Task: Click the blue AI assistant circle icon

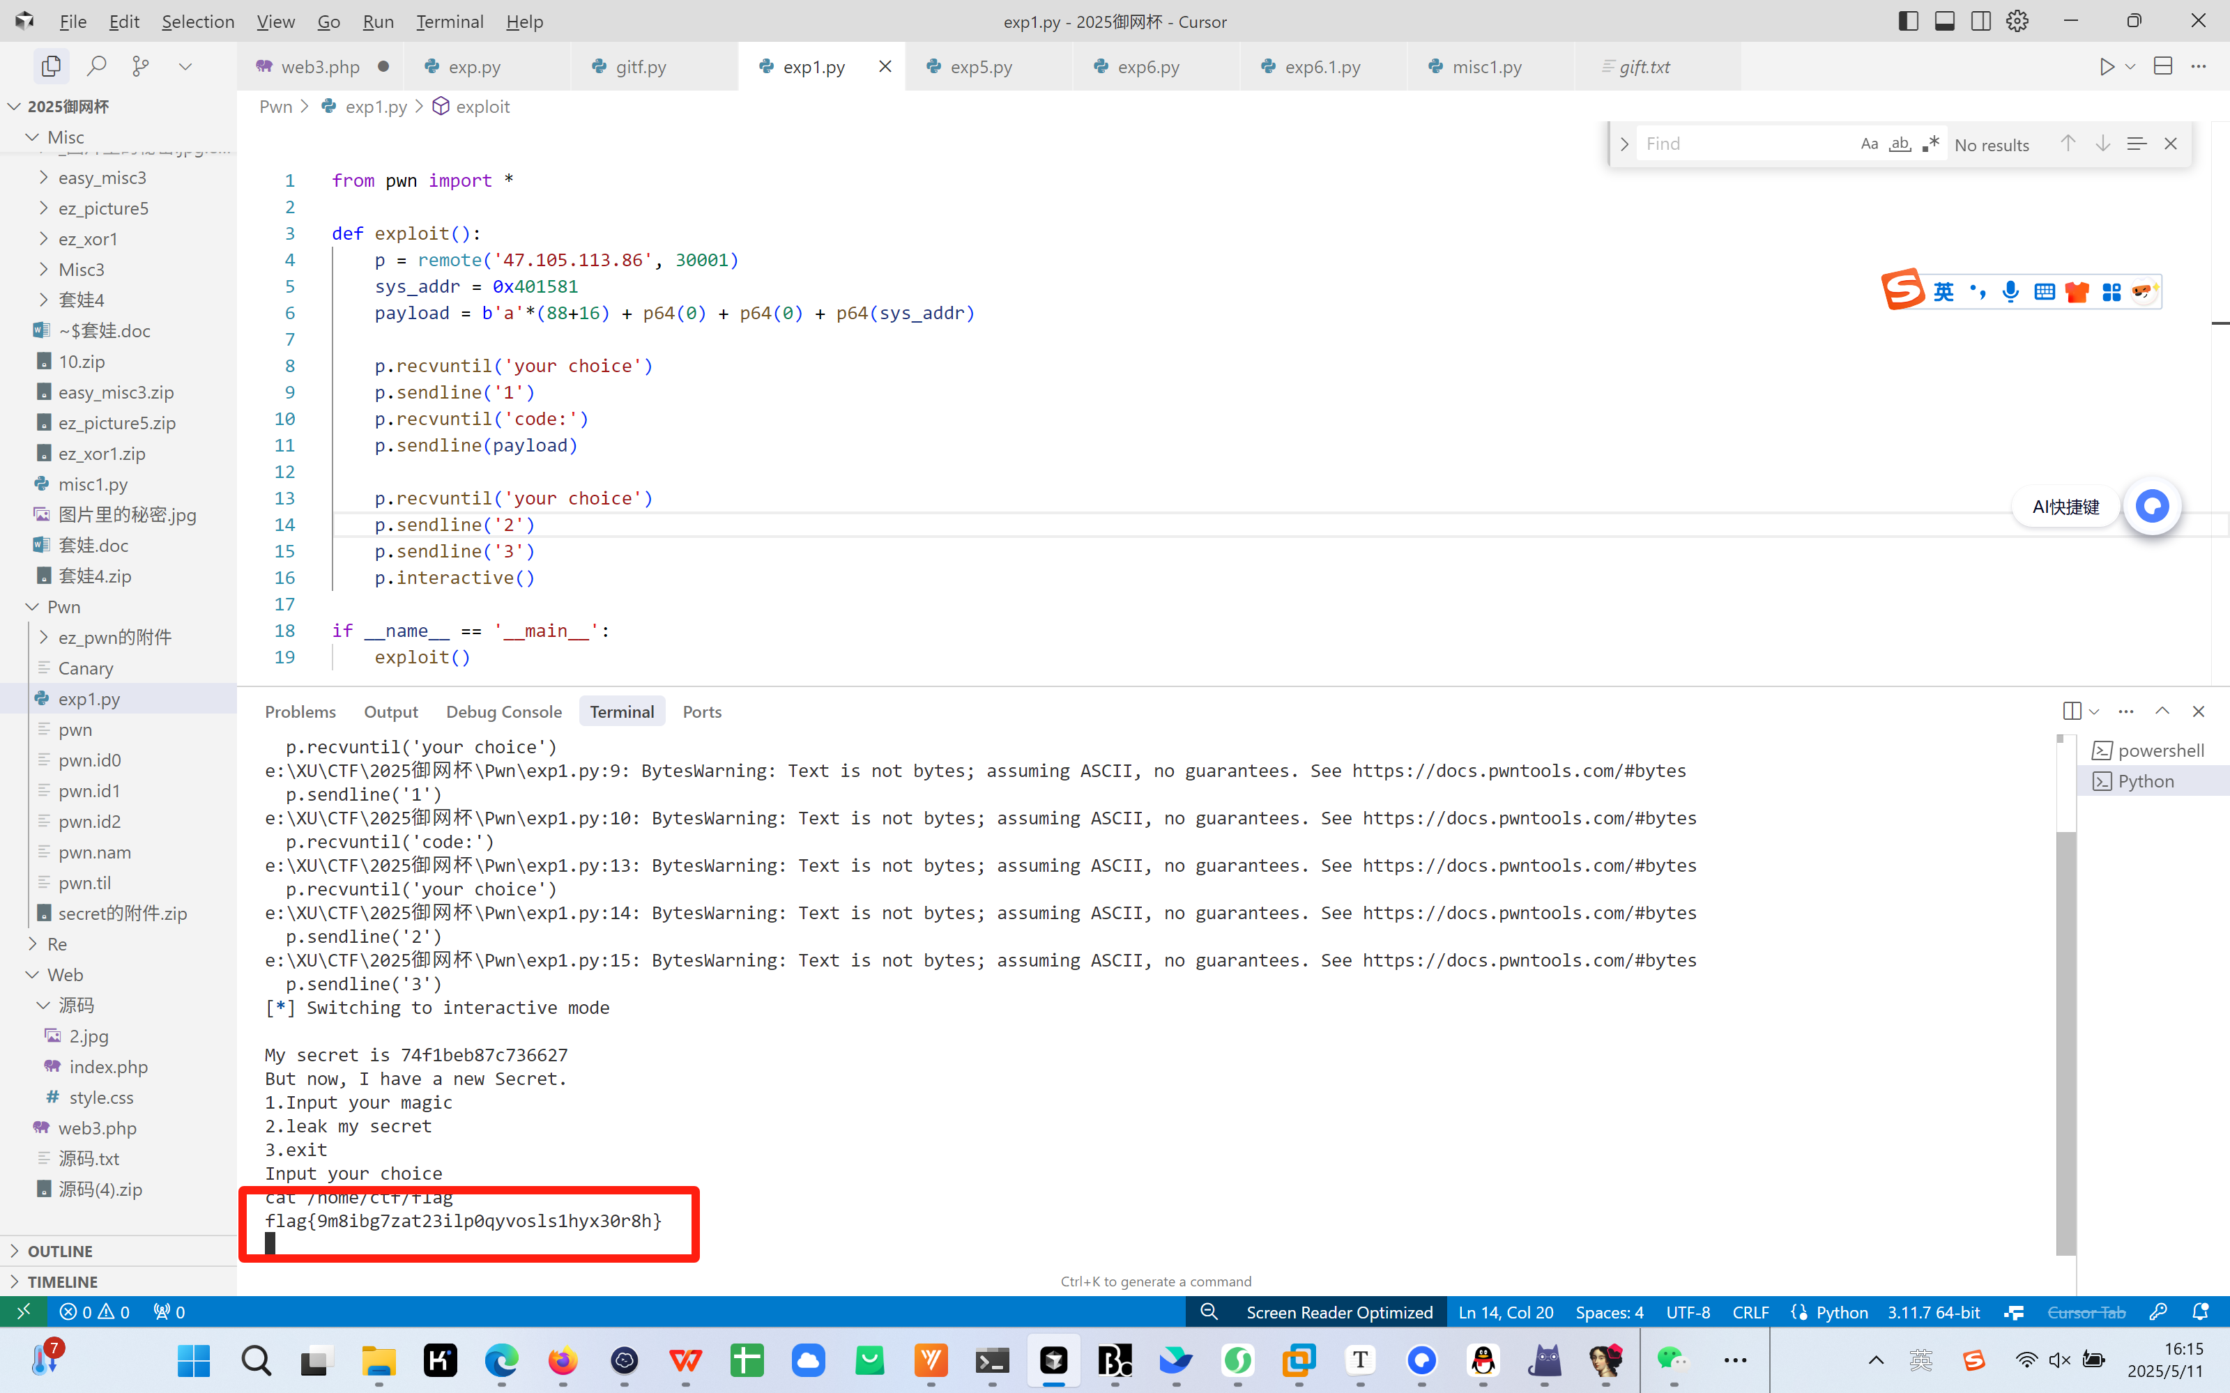Action: click(x=2153, y=506)
